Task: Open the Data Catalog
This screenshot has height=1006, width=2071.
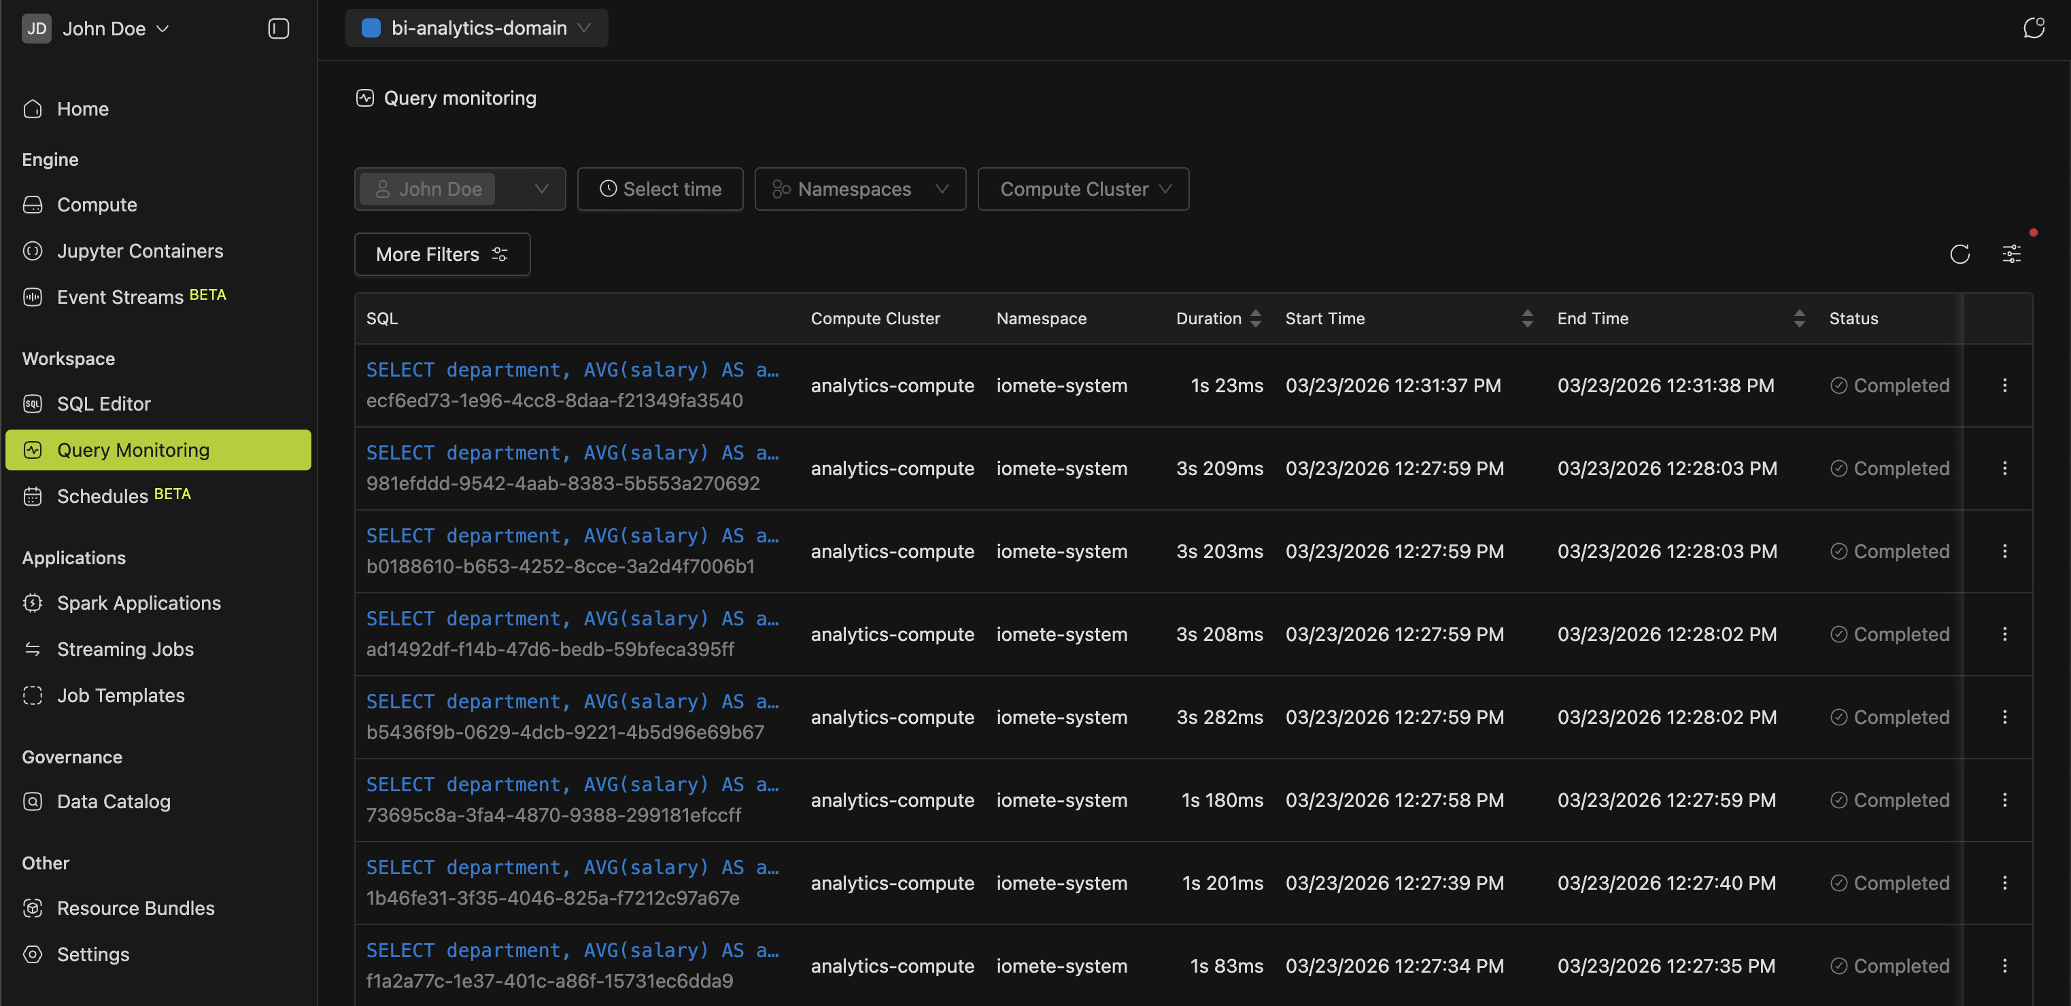Action: [x=114, y=800]
